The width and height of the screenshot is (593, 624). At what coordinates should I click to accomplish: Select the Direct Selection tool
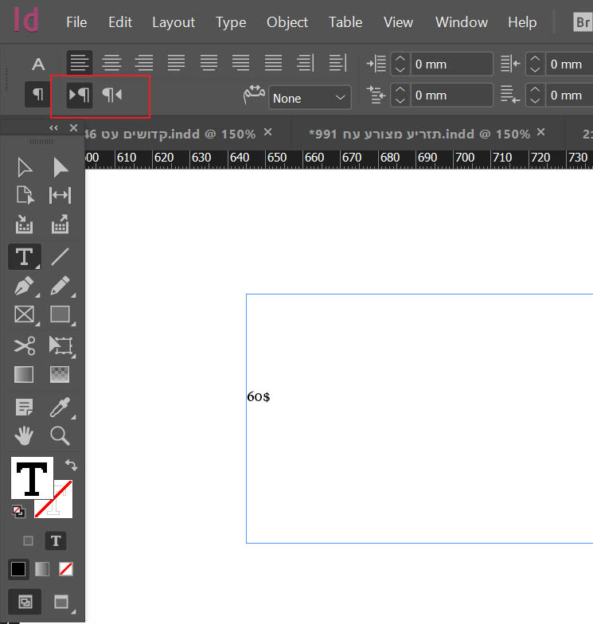(60, 166)
